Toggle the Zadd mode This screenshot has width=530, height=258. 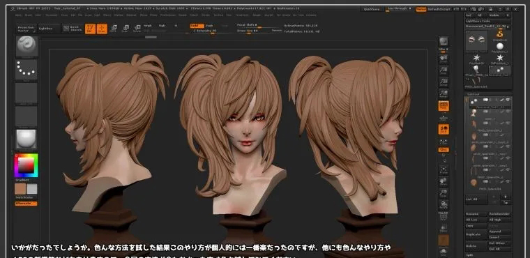point(197,26)
